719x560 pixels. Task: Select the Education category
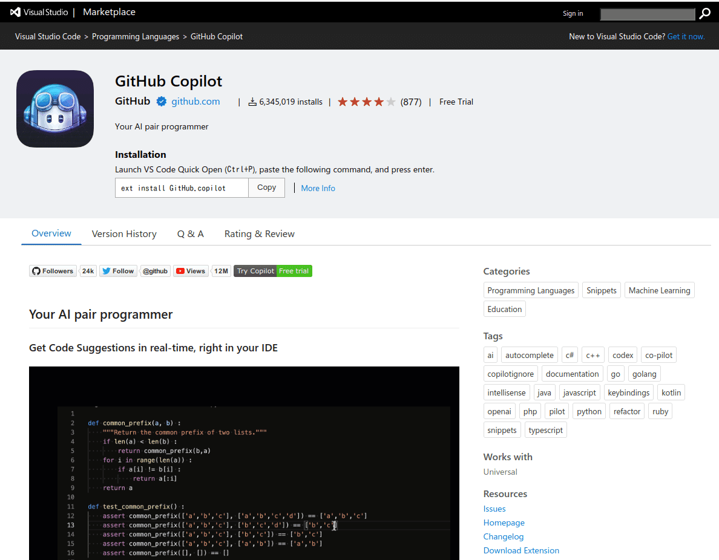(504, 309)
